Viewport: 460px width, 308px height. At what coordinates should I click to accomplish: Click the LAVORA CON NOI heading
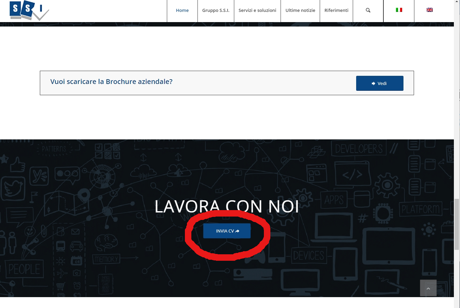click(x=226, y=206)
